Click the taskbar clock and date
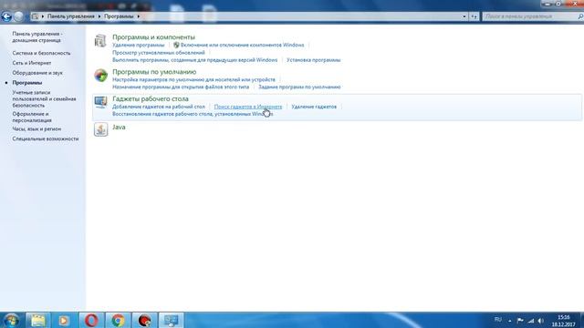 (x=564, y=321)
